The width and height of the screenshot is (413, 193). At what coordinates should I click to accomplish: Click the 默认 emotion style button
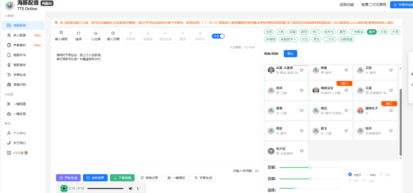(290, 54)
